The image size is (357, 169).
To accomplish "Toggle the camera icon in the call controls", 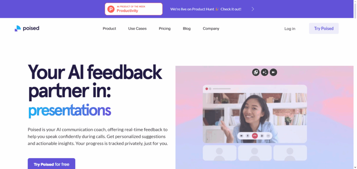I will pyautogui.click(x=241, y=136).
